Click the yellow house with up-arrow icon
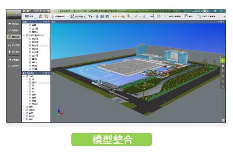The width and height of the screenshot is (233, 152). click(46, 16)
